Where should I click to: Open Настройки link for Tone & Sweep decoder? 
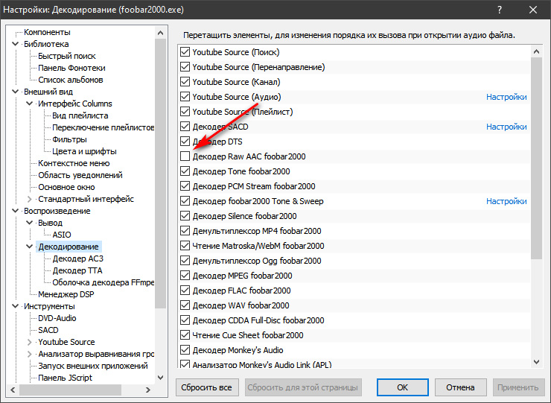pos(506,201)
